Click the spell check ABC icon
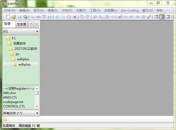Screen dimensions: 176x130 44,17
